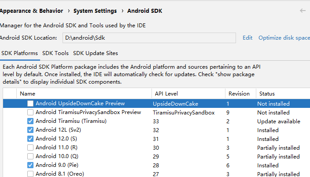The image size is (310, 177).
Task: Click the Edit link for SDK location
Action: (x=247, y=38)
